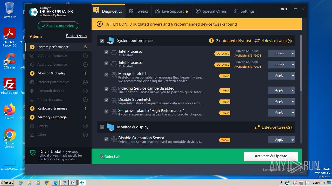
Task: Uncheck the Select all checkbox
Action: pyautogui.click(x=102, y=157)
